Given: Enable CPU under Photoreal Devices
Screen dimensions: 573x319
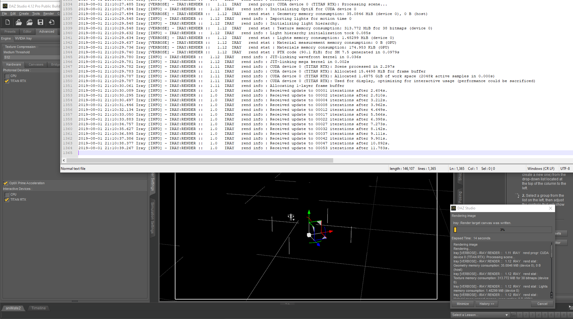Looking at the screenshot, I should click(7, 76).
